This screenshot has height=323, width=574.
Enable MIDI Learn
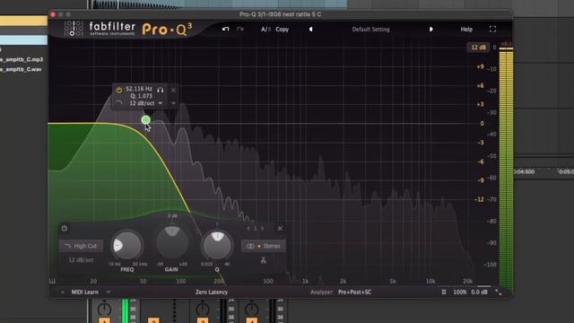(84, 292)
